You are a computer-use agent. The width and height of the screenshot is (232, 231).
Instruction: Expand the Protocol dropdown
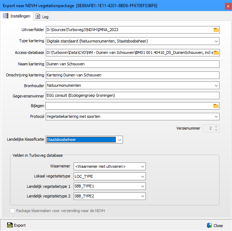[216, 117]
